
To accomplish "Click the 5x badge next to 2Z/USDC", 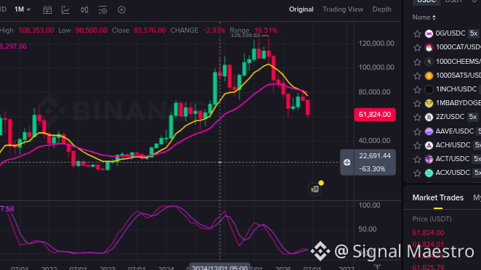I will (473, 117).
